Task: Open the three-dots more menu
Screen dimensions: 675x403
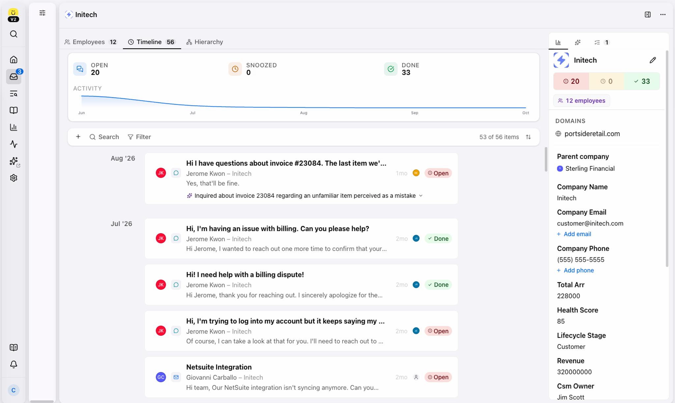Action: (663, 15)
